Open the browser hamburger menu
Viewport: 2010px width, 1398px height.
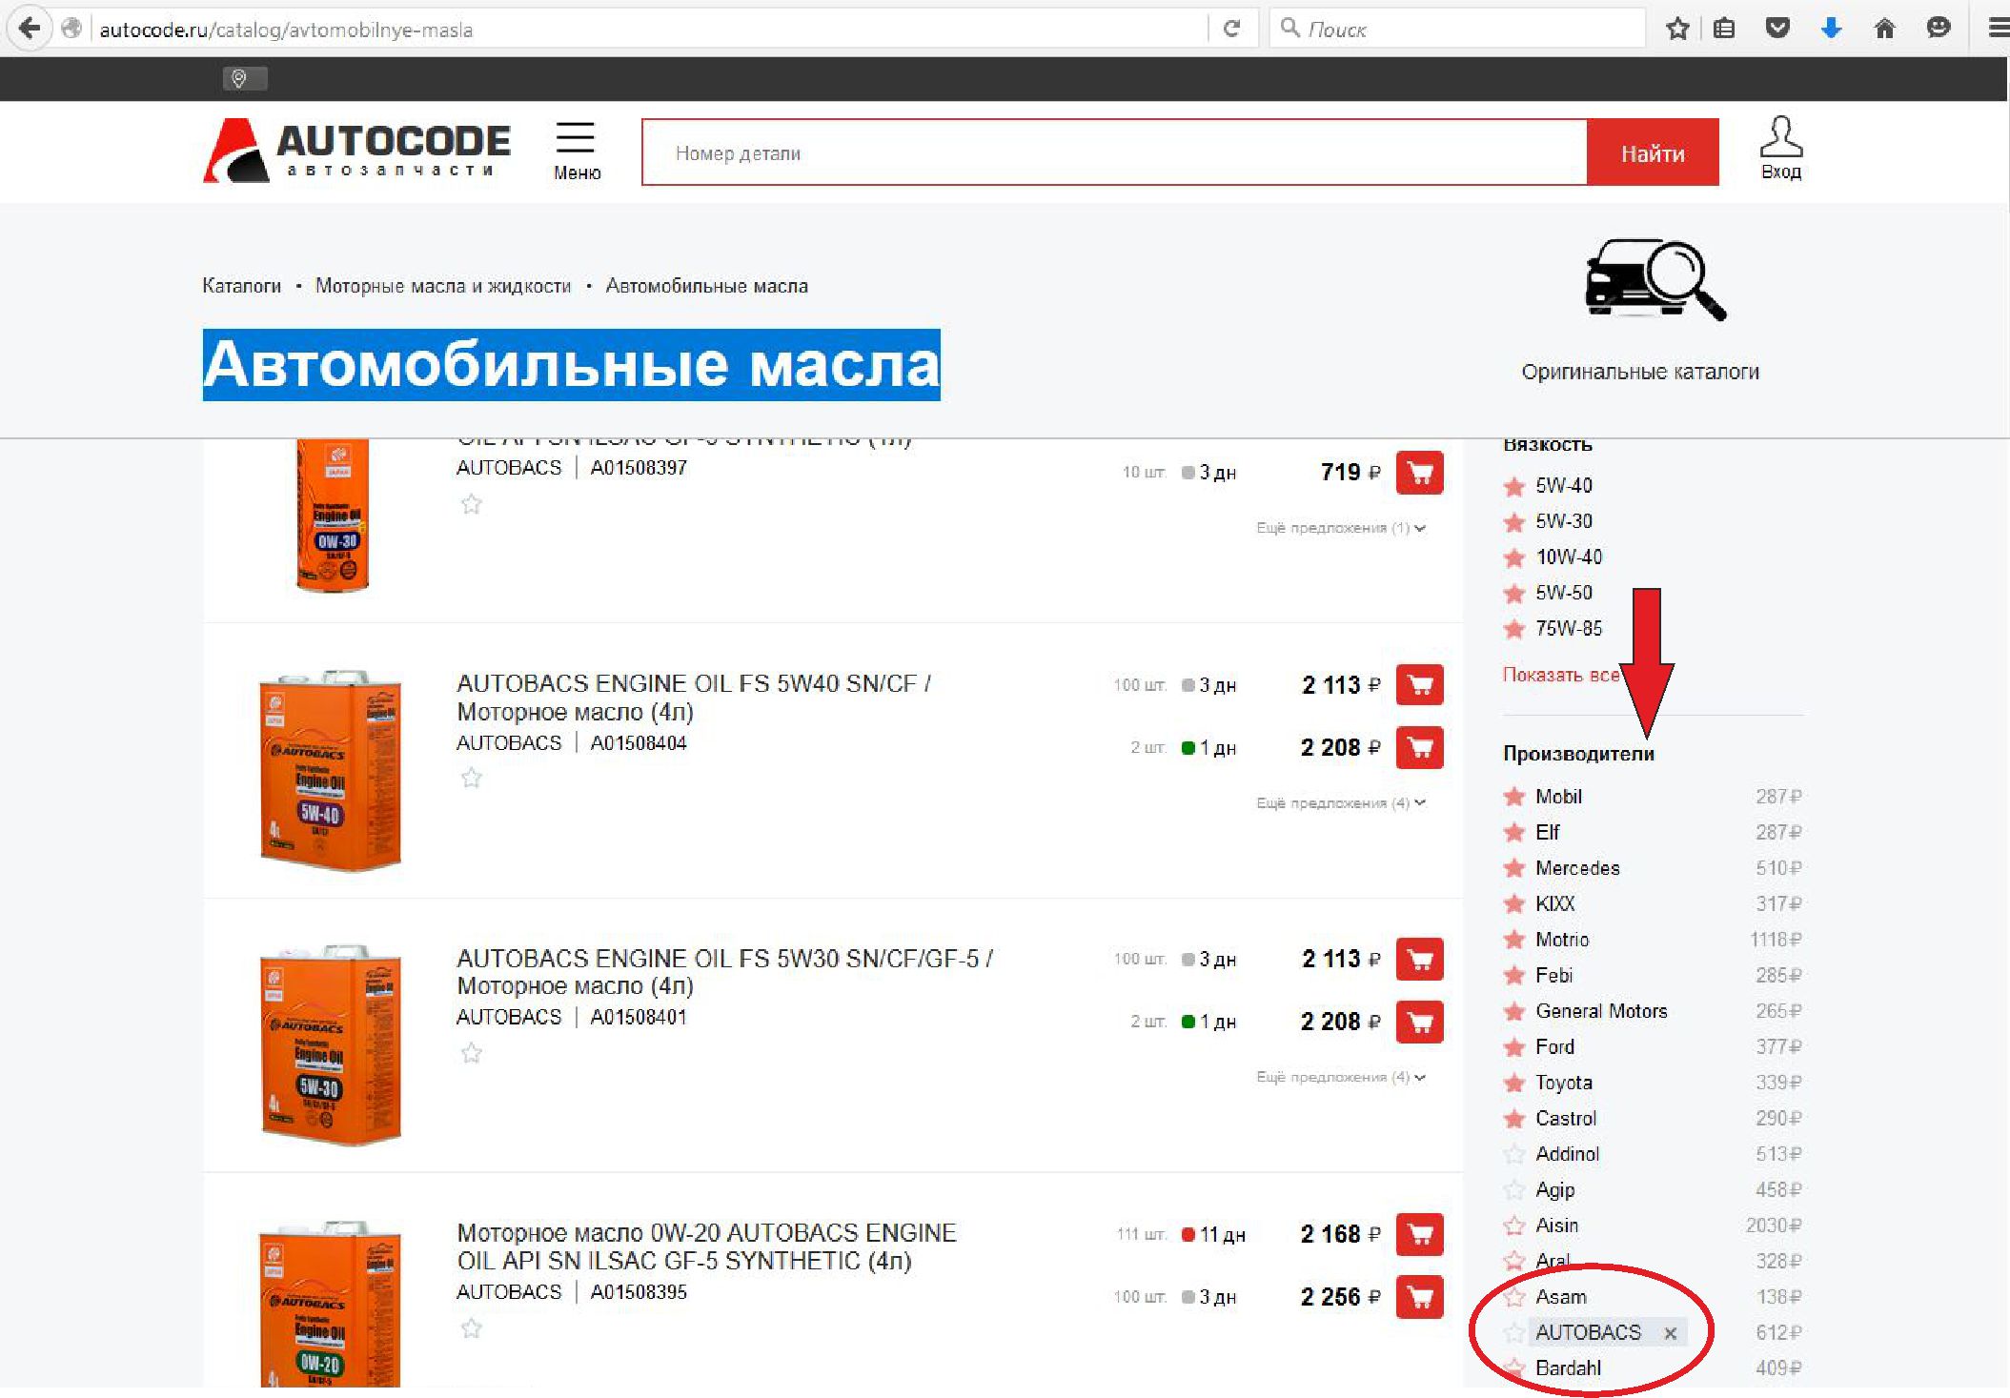[1999, 29]
